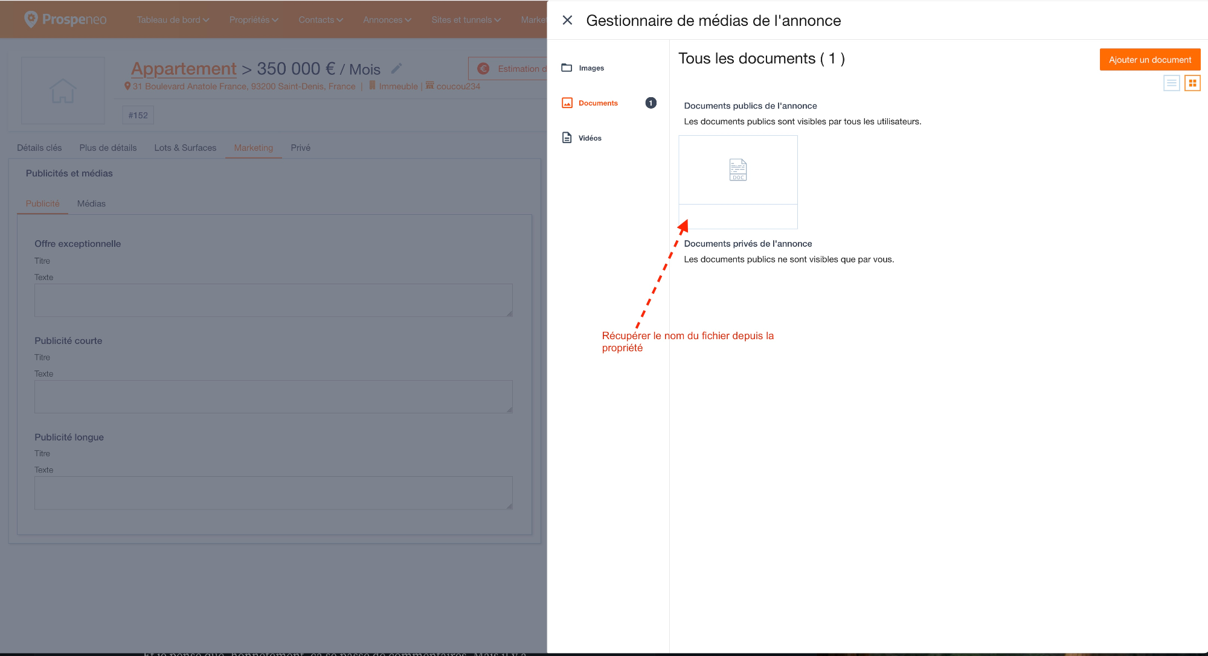1208x656 pixels.
Task: Open the Appartement link
Action: [184, 69]
